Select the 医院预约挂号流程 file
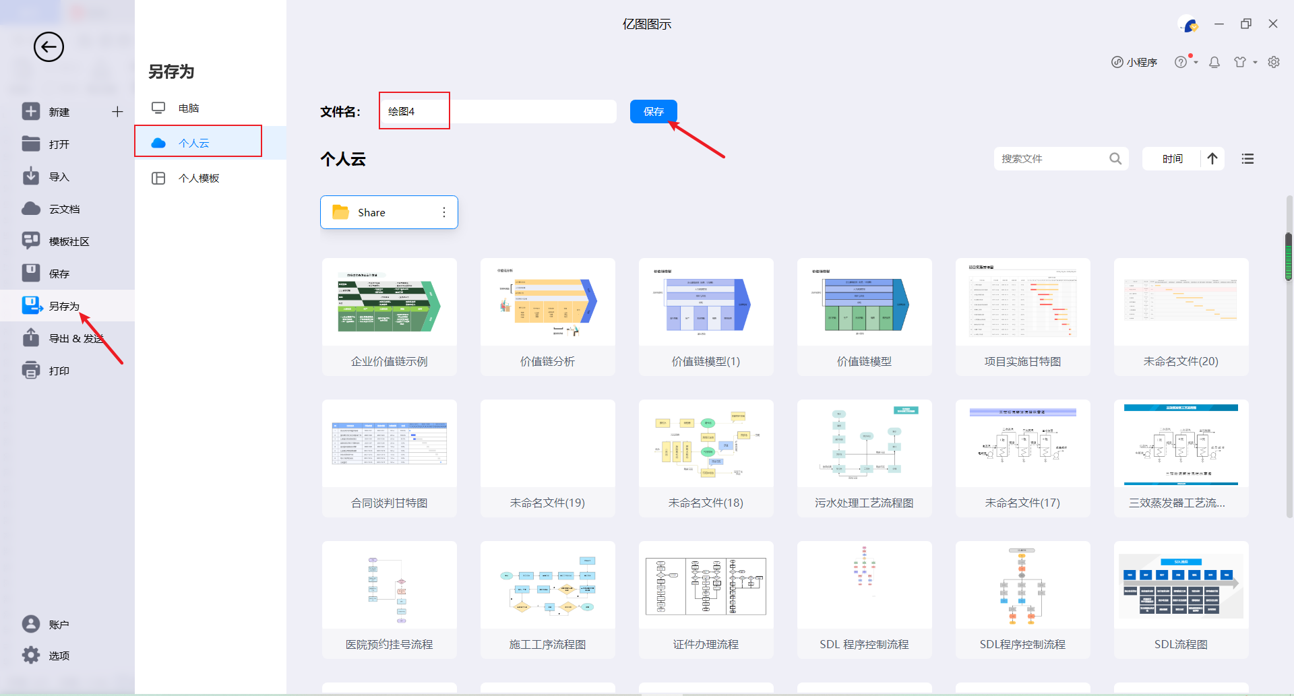Image resolution: width=1294 pixels, height=696 pixels. click(x=390, y=600)
